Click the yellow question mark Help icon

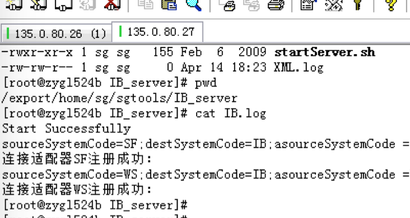pos(391,5)
